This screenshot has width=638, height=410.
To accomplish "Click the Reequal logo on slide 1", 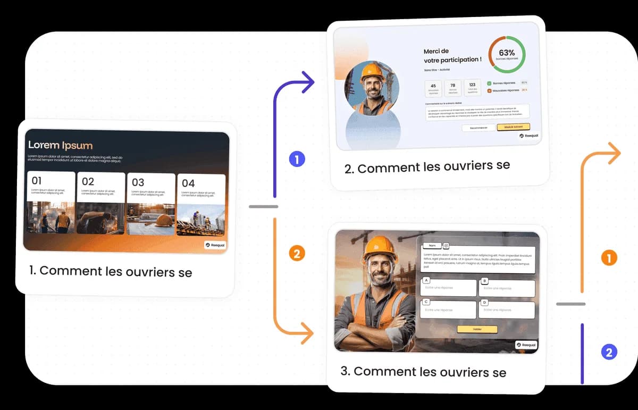I will click(215, 245).
